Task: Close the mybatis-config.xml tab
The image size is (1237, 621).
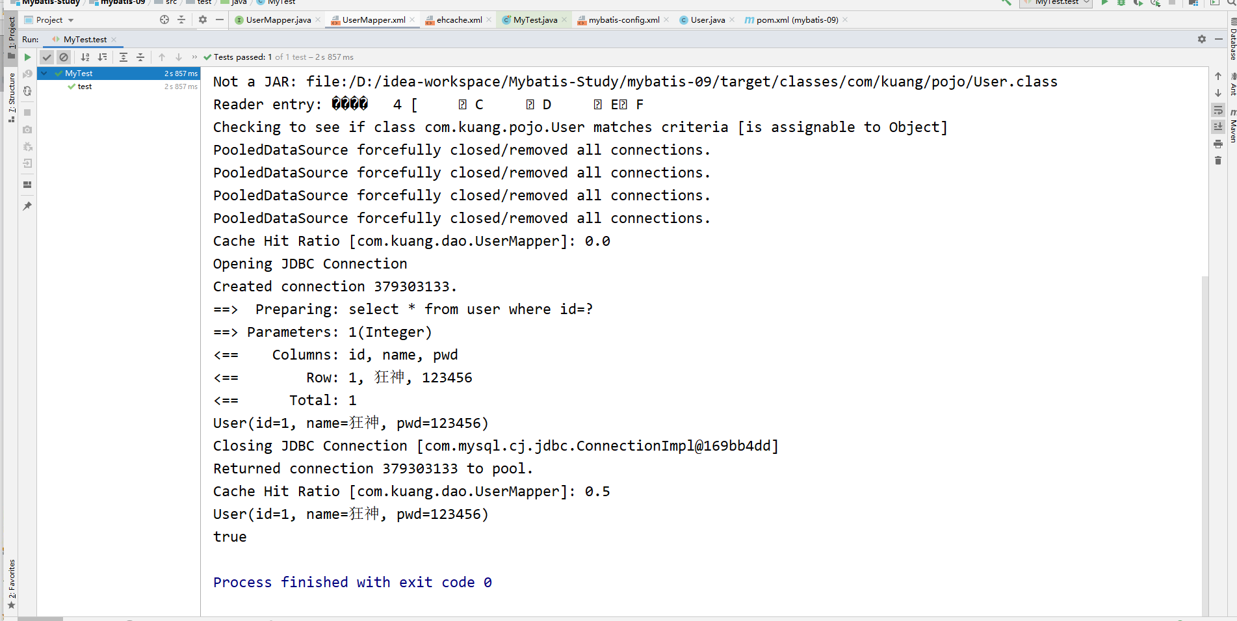Action: click(666, 20)
